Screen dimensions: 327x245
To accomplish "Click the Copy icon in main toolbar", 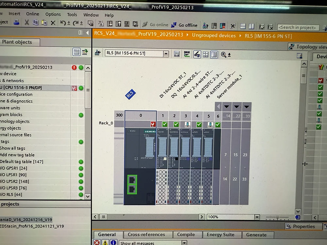I will click(35, 22).
